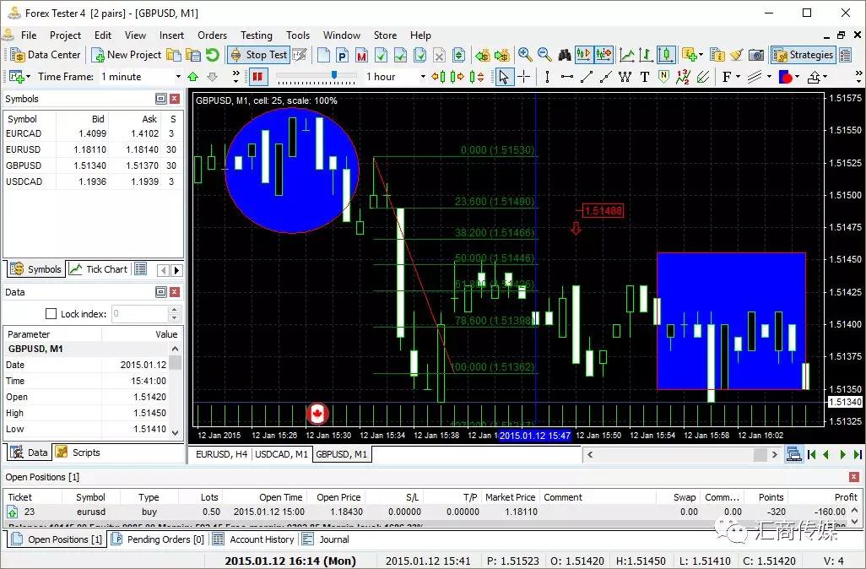Select the crosshair cursor tool
The image size is (866, 569).
click(x=524, y=77)
